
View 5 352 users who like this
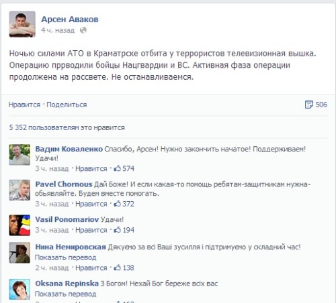67,127
